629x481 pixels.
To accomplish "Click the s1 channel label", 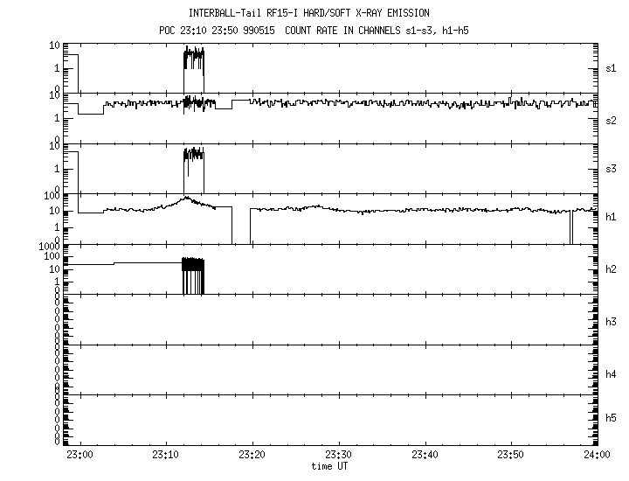I will (x=612, y=67).
